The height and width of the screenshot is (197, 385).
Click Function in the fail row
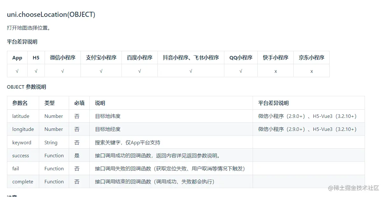(54, 169)
